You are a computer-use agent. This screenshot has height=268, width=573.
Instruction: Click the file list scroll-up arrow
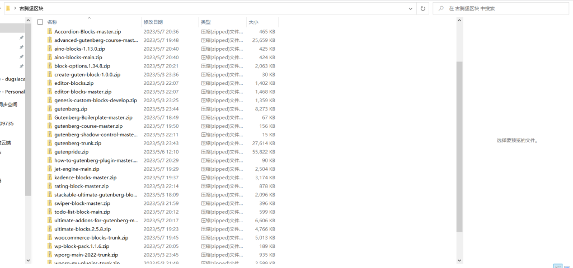(x=459, y=21)
